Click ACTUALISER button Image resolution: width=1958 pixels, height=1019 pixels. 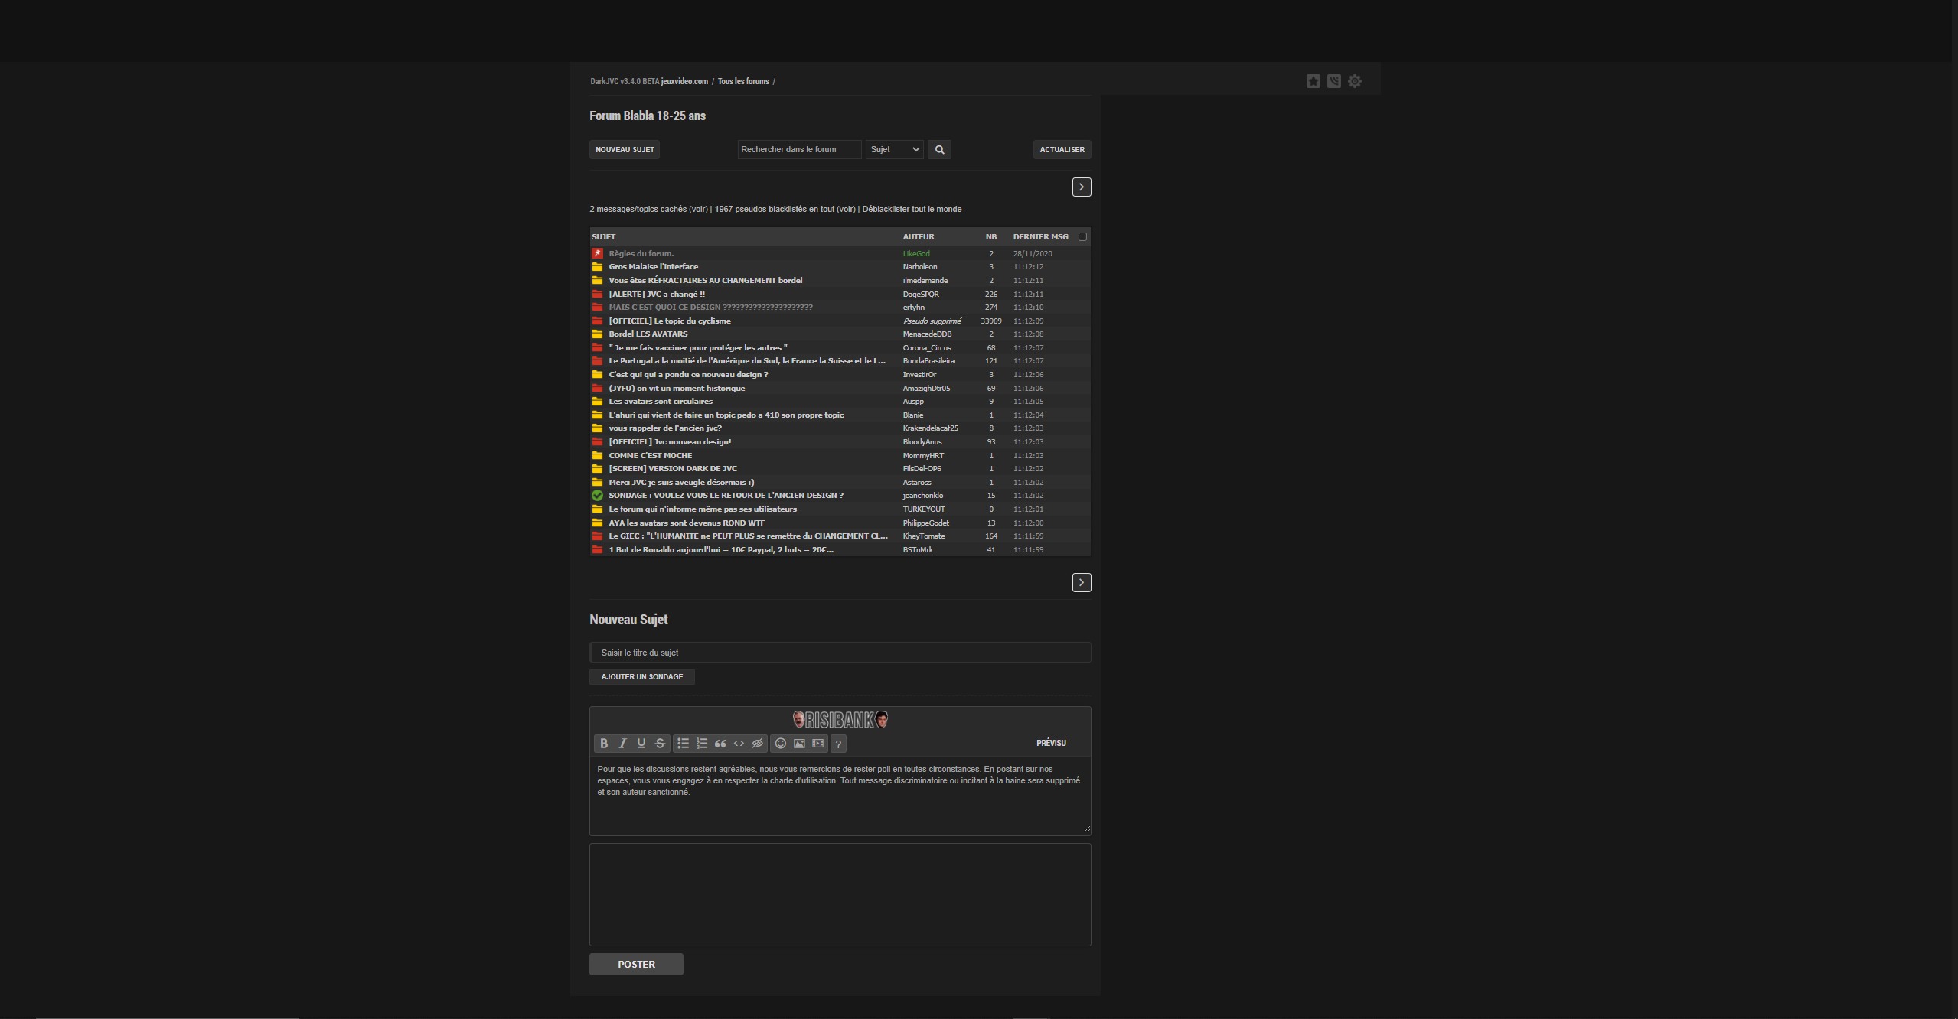(1062, 150)
